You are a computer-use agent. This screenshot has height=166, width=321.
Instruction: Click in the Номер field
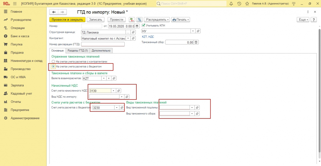tap(92, 26)
